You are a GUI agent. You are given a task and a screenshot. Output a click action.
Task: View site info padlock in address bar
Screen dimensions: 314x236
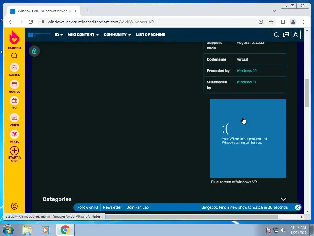point(43,22)
